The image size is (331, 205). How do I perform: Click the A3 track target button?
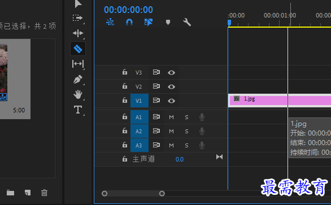coord(140,145)
